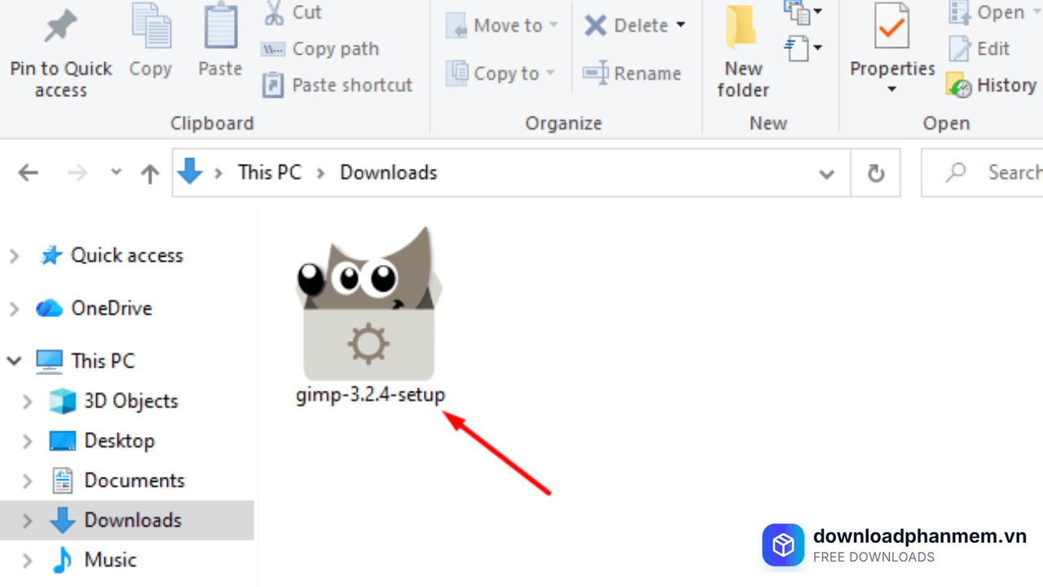The image size is (1043, 587).
Task: Create a New folder
Action: (742, 49)
